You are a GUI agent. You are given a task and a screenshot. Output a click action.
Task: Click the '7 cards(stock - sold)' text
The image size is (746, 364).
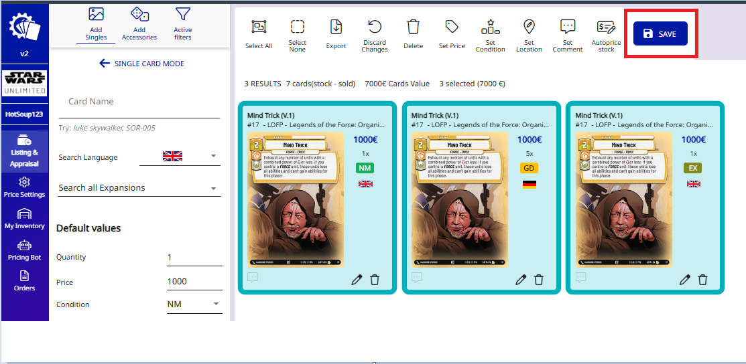(x=320, y=84)
